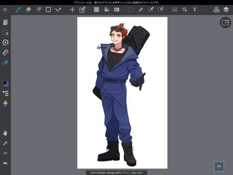The height and width of the screenshot is (175, 233).
Task: Click the character artwork canvas
Action: (122, 93)
